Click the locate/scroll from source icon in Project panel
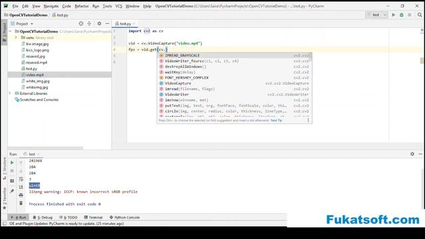The image size is (425, 239). (x=81, y=24)
